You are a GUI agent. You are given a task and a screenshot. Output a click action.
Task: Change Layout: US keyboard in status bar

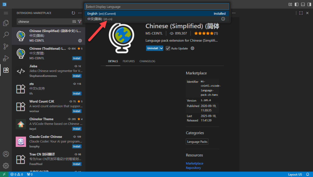click(x=295, y=174)
